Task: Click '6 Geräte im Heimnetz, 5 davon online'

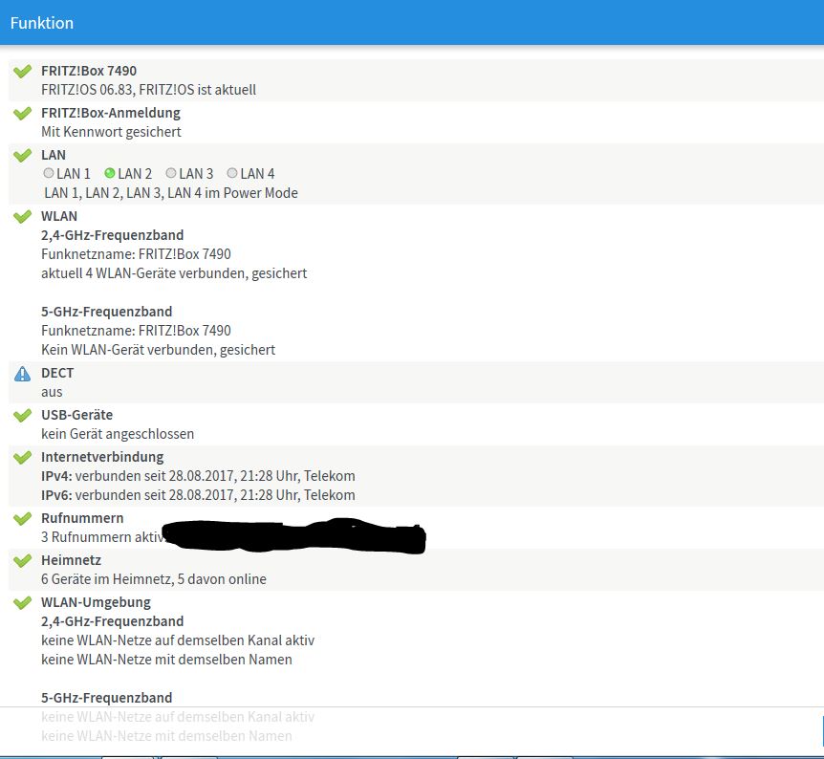Action: [x=154, y=578]
